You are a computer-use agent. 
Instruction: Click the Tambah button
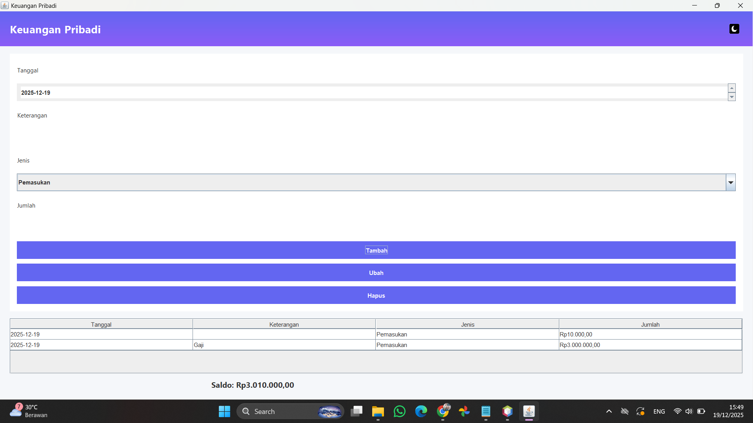(x=376, y=250)
